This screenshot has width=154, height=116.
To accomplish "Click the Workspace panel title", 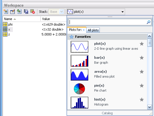I will (x=14, y=5).
